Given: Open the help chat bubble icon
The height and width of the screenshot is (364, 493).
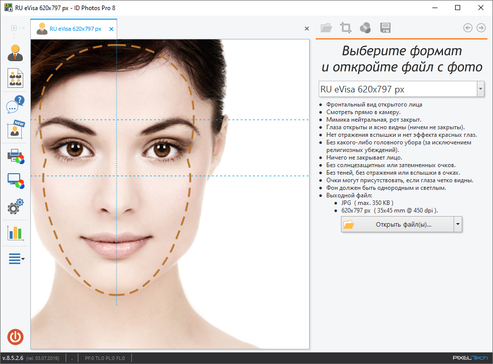Looking at the screenshot, I should coord(15,105).
